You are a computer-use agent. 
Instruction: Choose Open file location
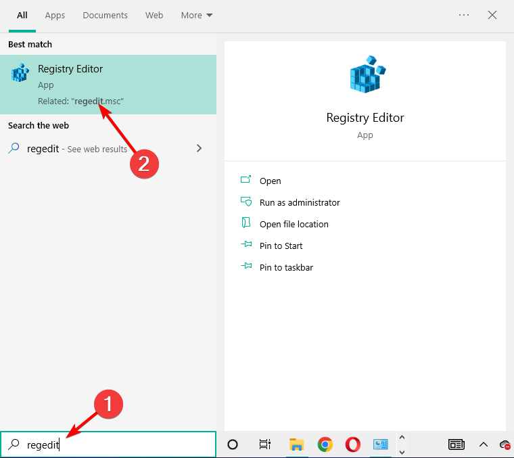tap(294, 224)
